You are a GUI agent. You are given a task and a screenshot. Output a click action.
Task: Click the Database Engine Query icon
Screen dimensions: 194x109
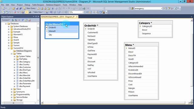(38, 8)
